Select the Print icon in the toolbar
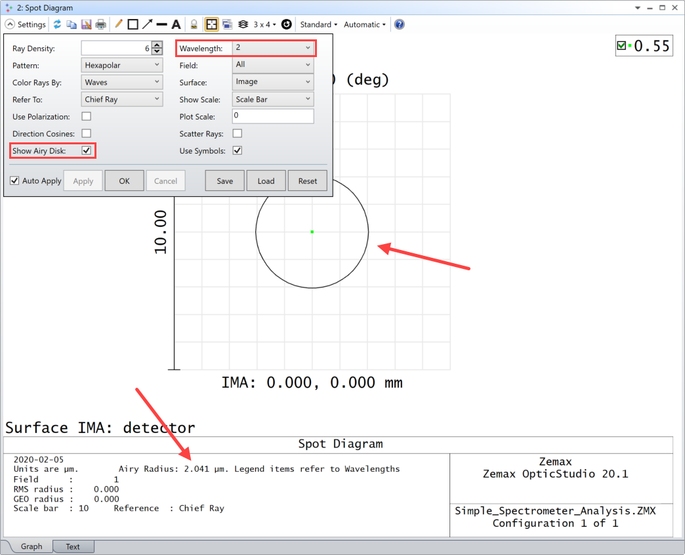Viewport: 685px width, 555px height. (x=101, y=24)
